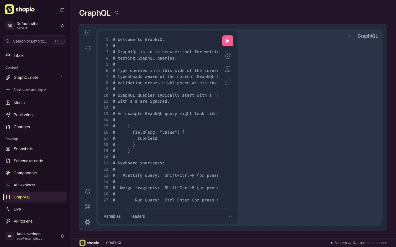Open Schema as code

[35, 161]
